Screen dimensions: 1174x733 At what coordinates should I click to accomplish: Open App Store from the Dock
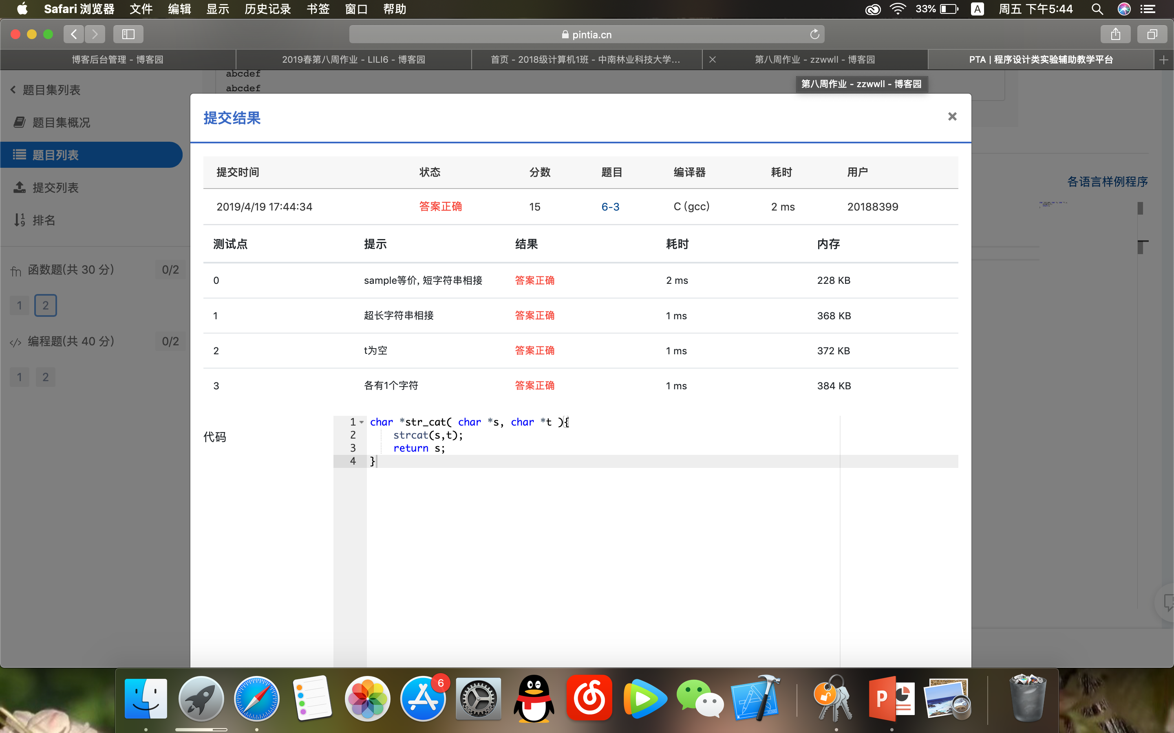tap(423, 698)
